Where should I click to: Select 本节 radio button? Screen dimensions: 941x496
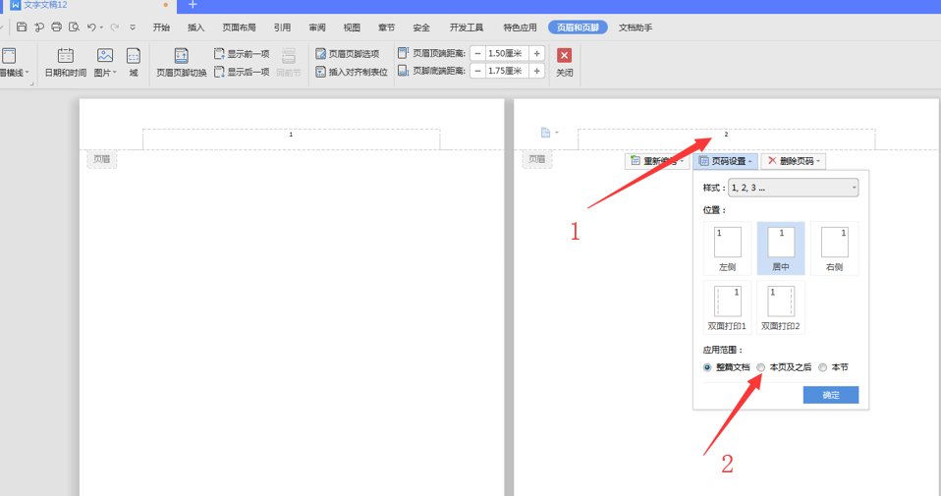click(x=823, y=367)
